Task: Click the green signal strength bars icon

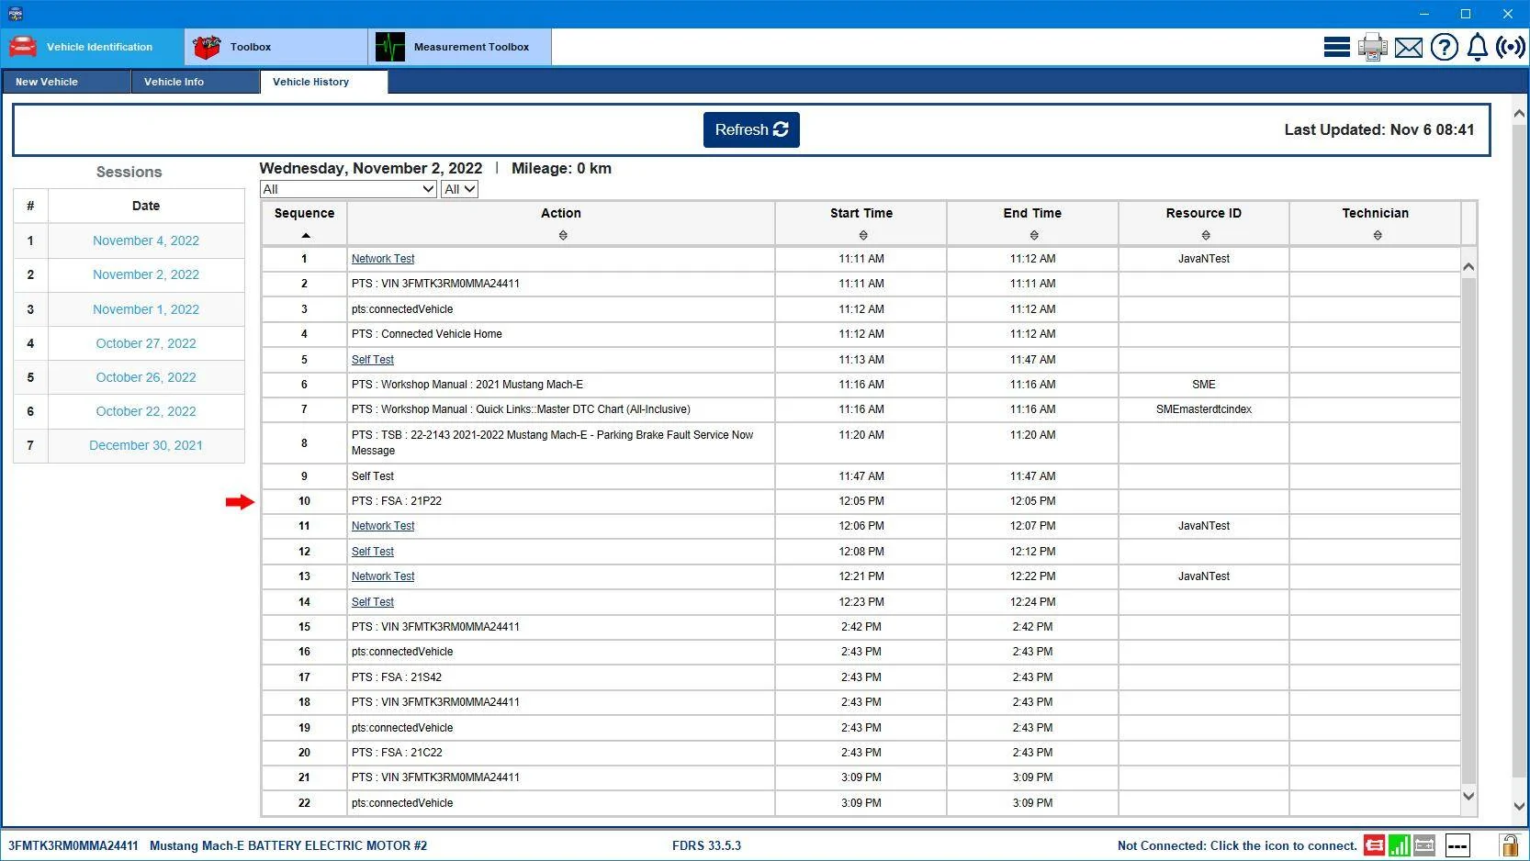Action: pyautogui.click(x=1399, y=845)
